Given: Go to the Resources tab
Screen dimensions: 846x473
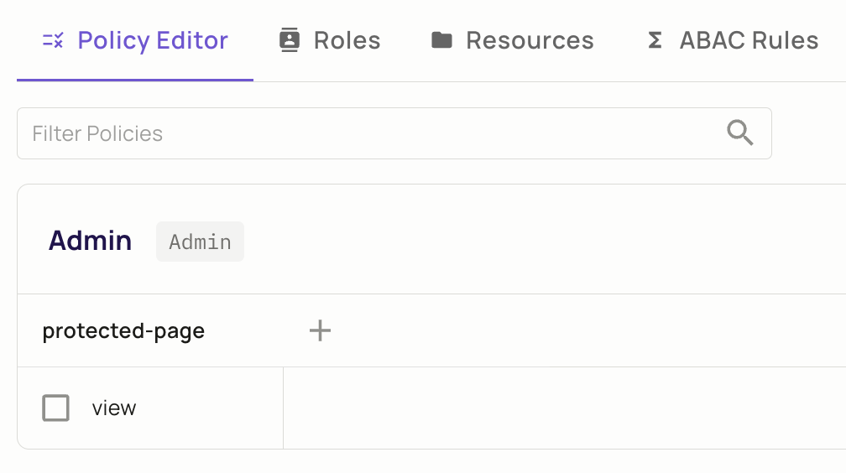Looking at the screenshot, I should (x=530, y=40).
